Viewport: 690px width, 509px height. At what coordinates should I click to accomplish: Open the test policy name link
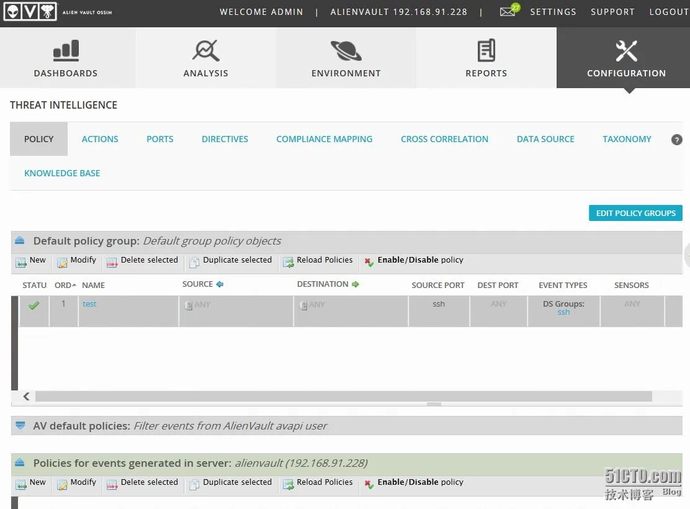tap(89, 304)
